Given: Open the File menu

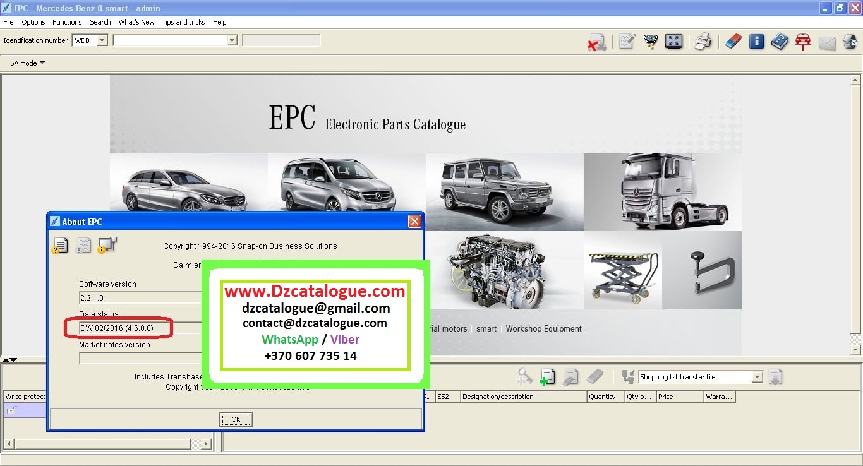Looking at the screenshot, I should [8, 22].
